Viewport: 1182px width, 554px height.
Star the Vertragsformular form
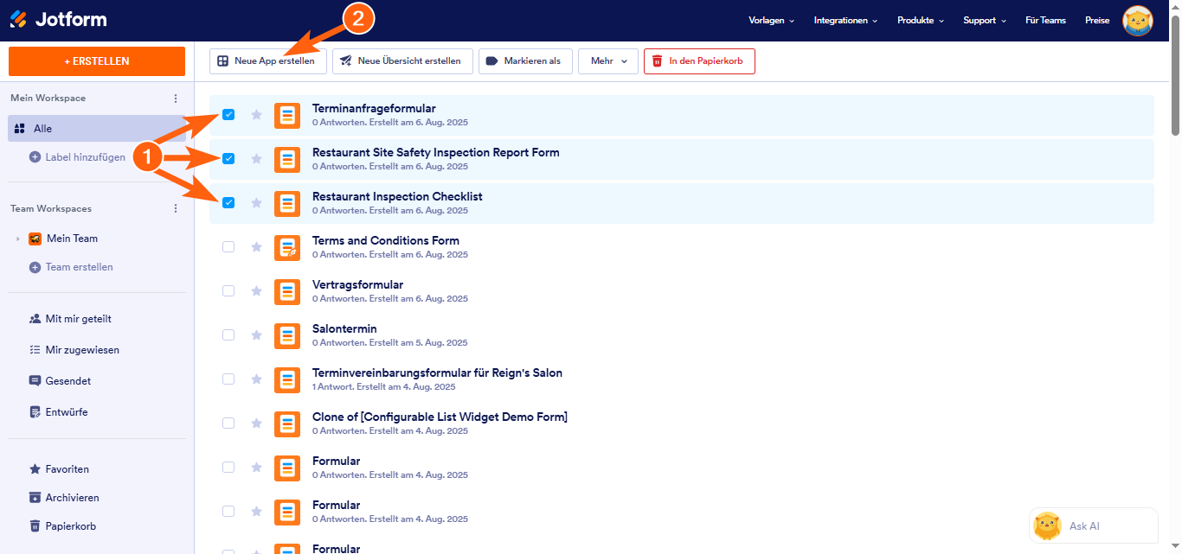256,290
